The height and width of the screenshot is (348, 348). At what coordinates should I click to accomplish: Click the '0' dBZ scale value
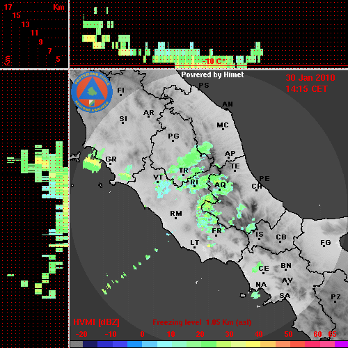pos(142,334)
